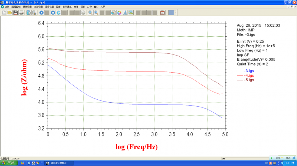This screenshot has width=297, height=166.
Task: Click the first colorful quick launch icon
Action: coord(22,163)
